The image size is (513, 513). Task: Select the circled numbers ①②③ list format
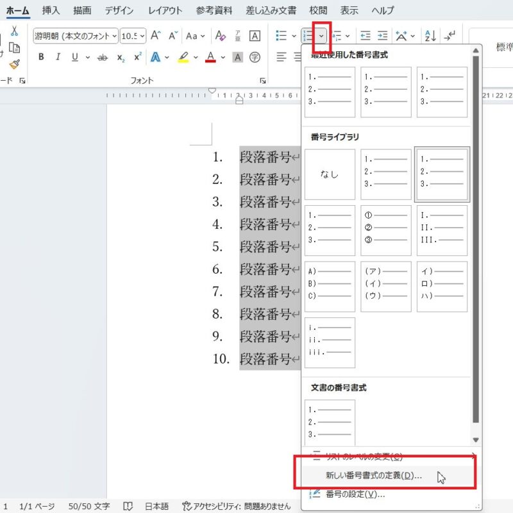tap(385, 230)
